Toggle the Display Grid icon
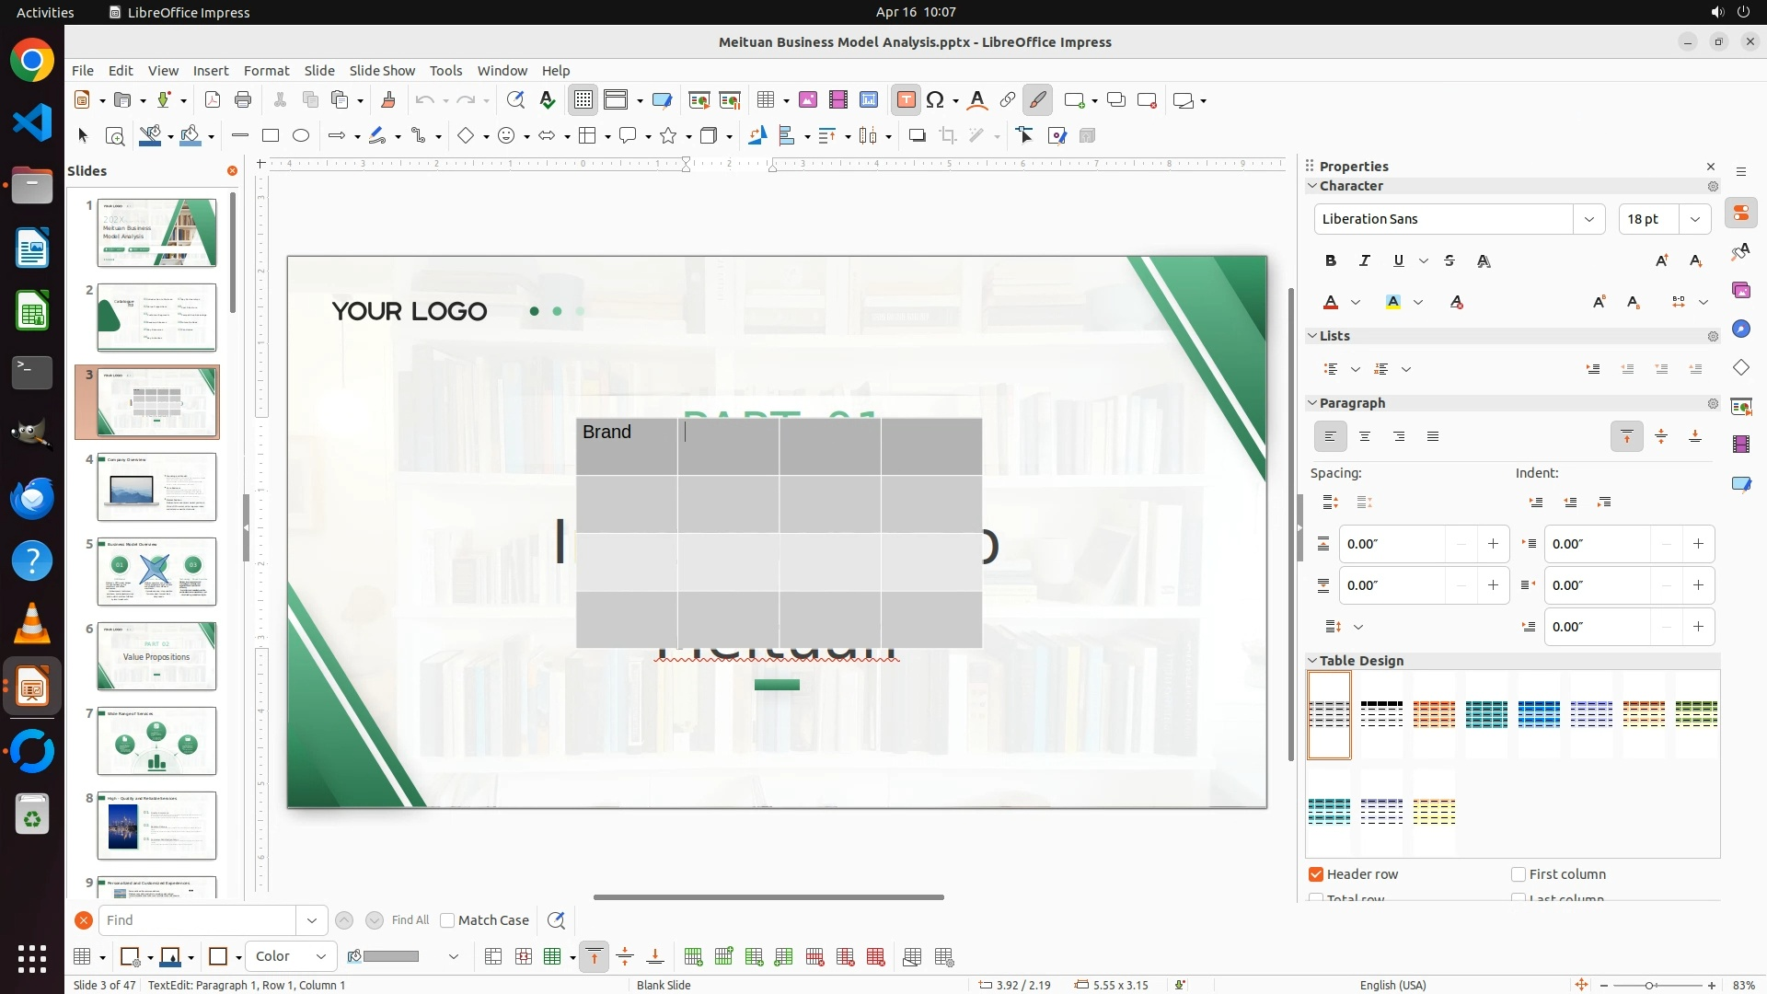 (x=583, y=99)
